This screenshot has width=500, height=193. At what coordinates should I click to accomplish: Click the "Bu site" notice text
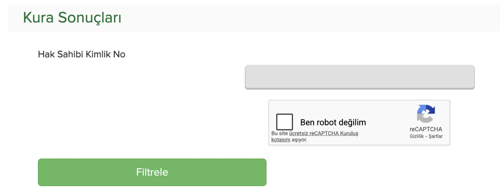pos(279,133)
